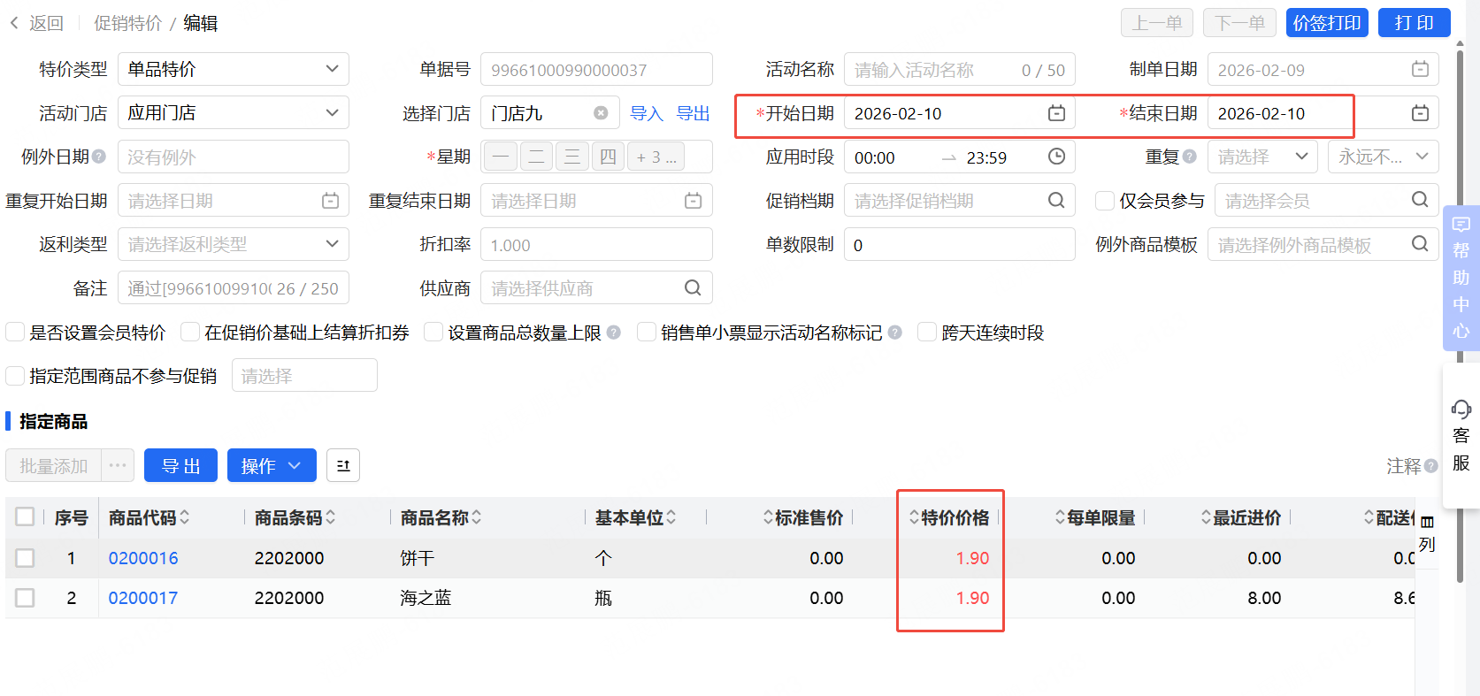Open the 活动门店 dropdown

coord(234,112)
